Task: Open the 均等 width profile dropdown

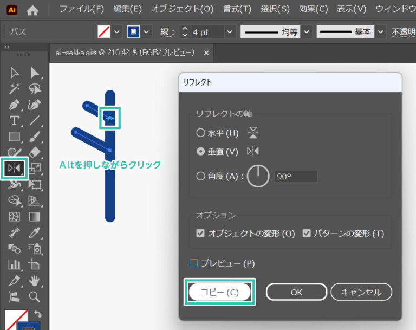Action: [307, 32]
